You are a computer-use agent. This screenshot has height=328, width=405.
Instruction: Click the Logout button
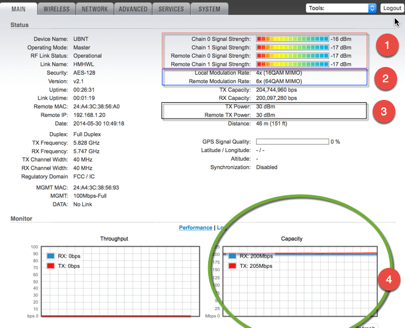[392, 8]
